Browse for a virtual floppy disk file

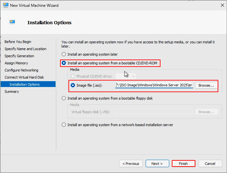[x=207, y=112]
